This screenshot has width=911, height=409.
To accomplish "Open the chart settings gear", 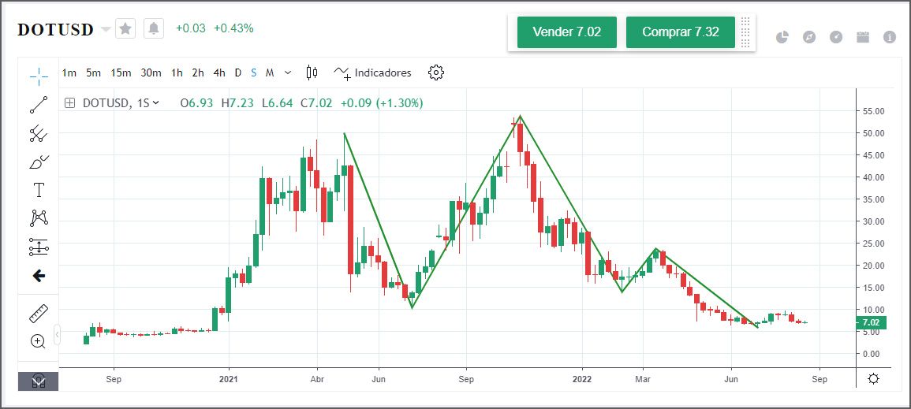I will (x=436, y=73).
